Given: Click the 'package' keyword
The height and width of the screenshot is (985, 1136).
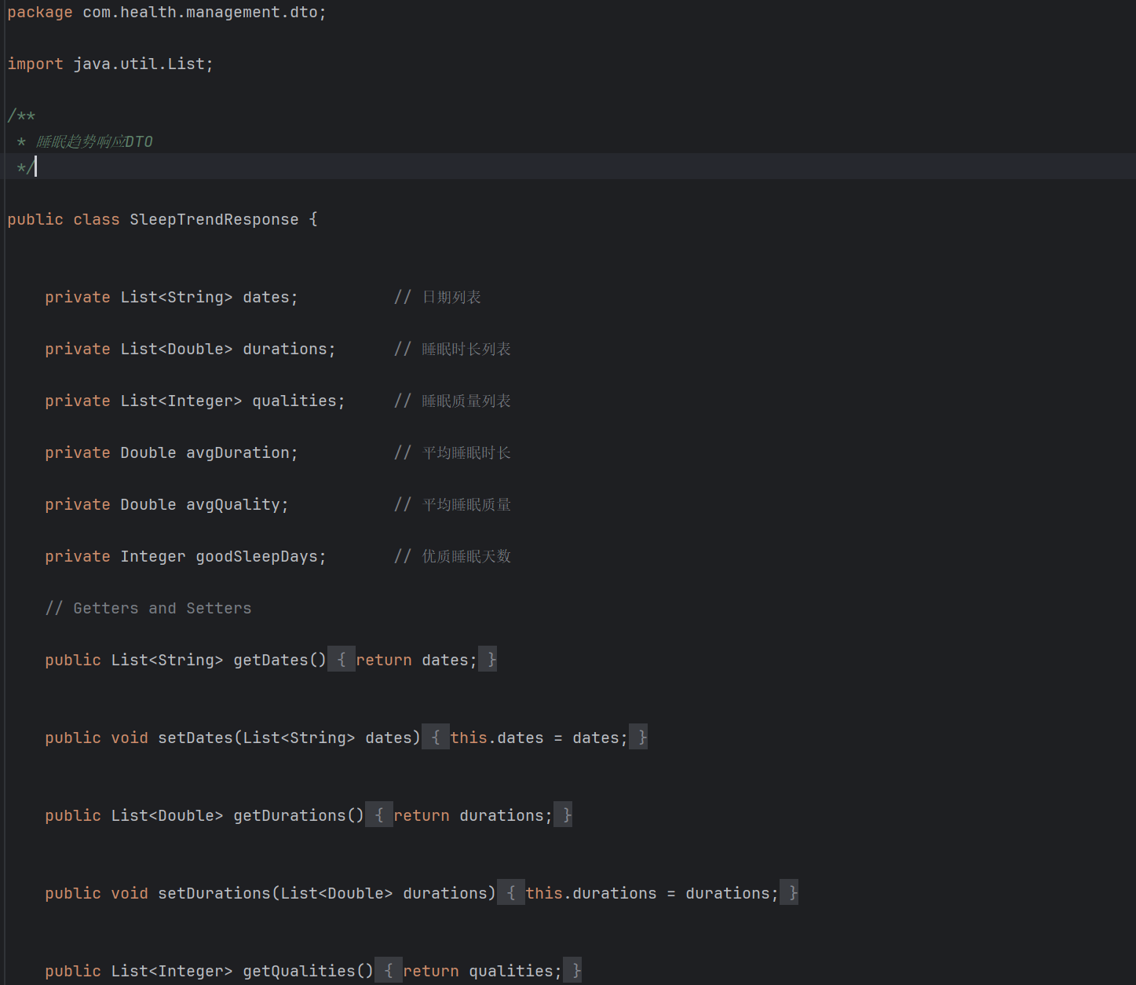Looking at the screenshot, I should coord(40,13).
